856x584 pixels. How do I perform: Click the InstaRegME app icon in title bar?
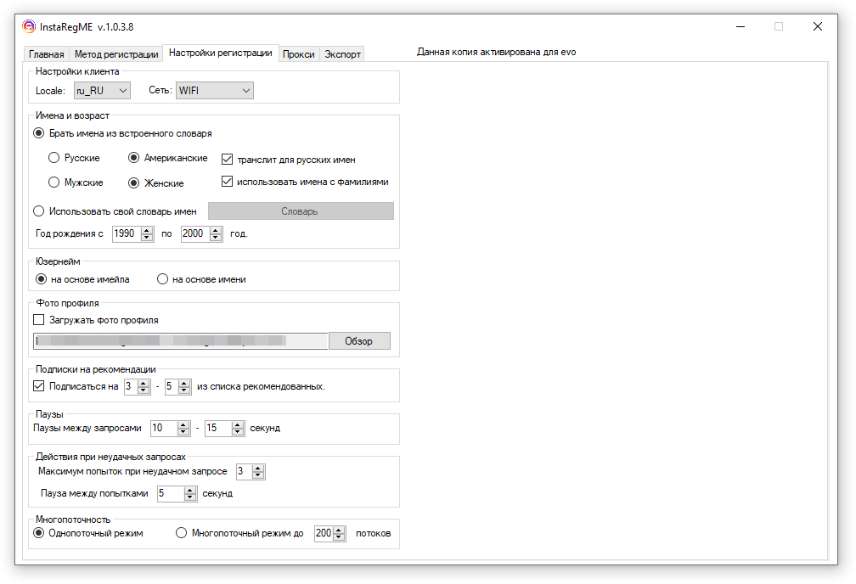[28, 26]
